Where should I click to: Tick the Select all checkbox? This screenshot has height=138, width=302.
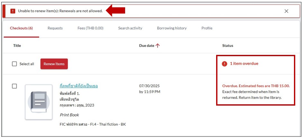14,64
